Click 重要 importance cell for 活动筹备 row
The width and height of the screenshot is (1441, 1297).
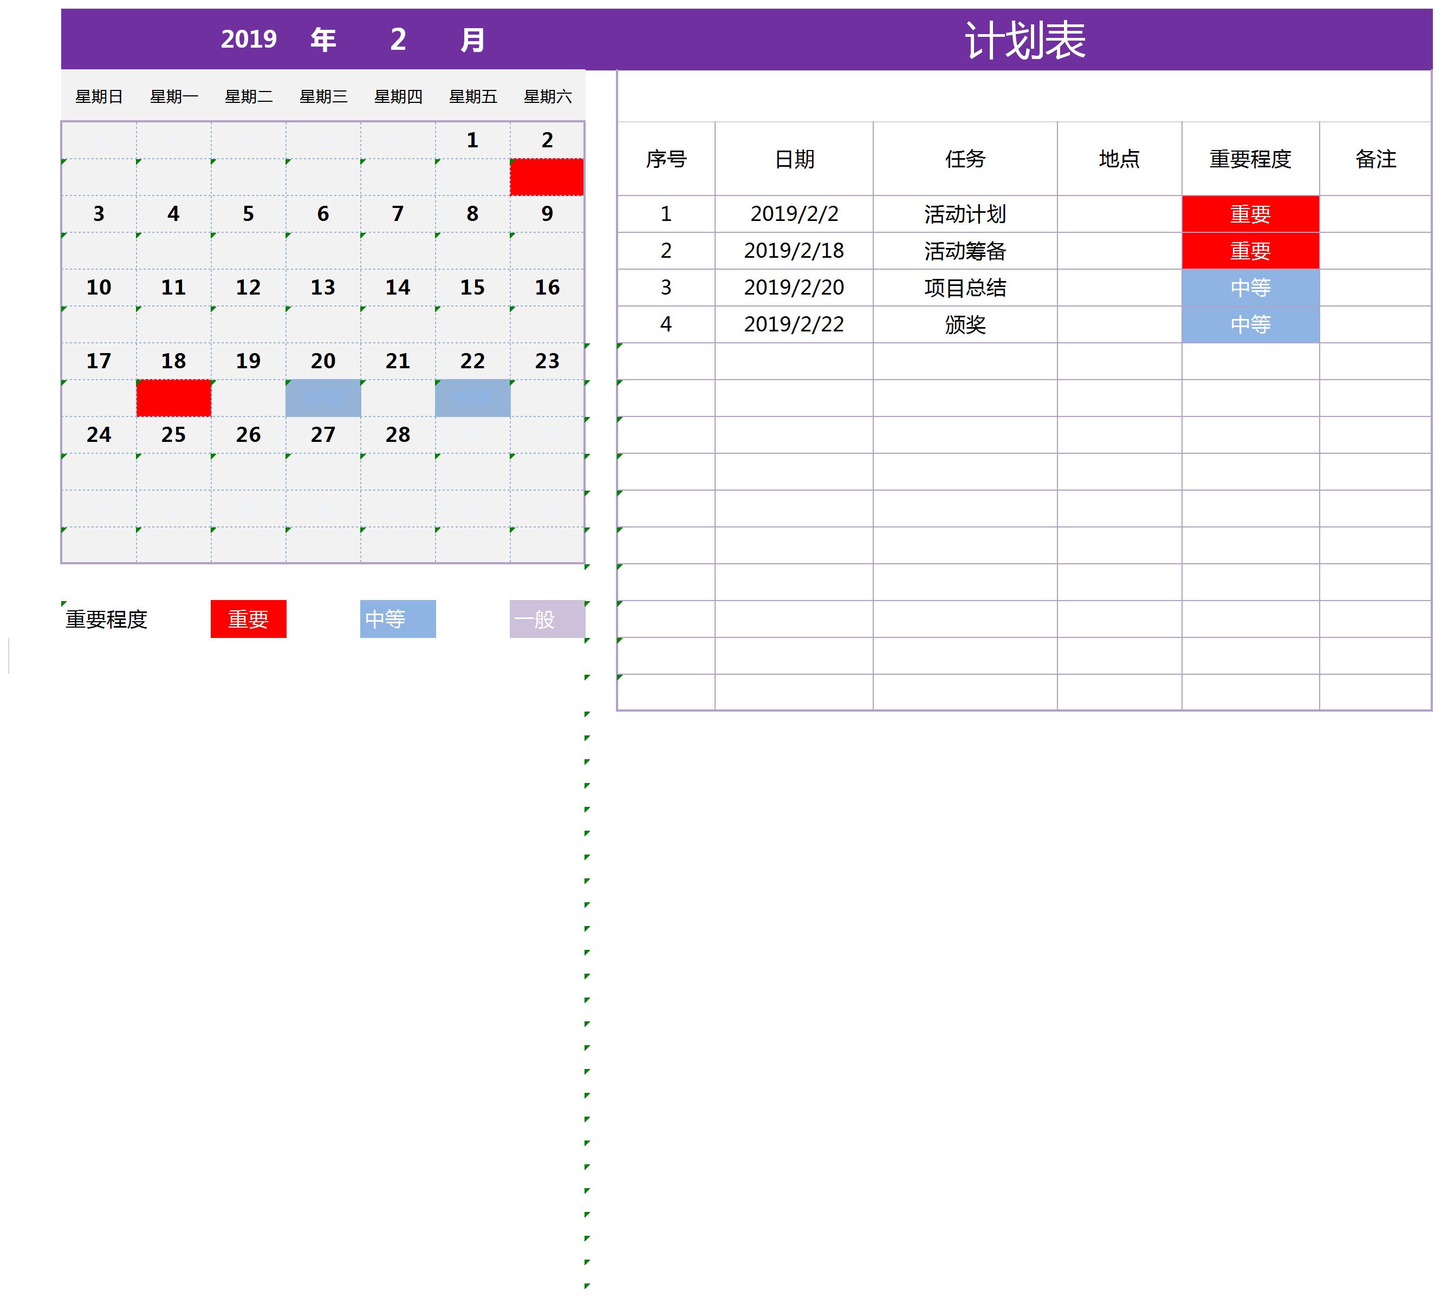point(1250,251)
